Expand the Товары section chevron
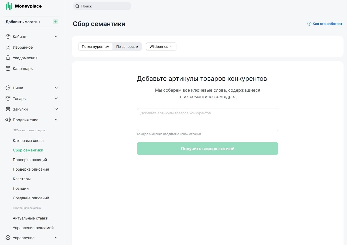This screenshot has height=245, width=347. pos(56,99)
